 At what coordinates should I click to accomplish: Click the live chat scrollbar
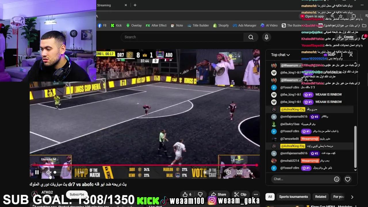[x=355, y=147]
